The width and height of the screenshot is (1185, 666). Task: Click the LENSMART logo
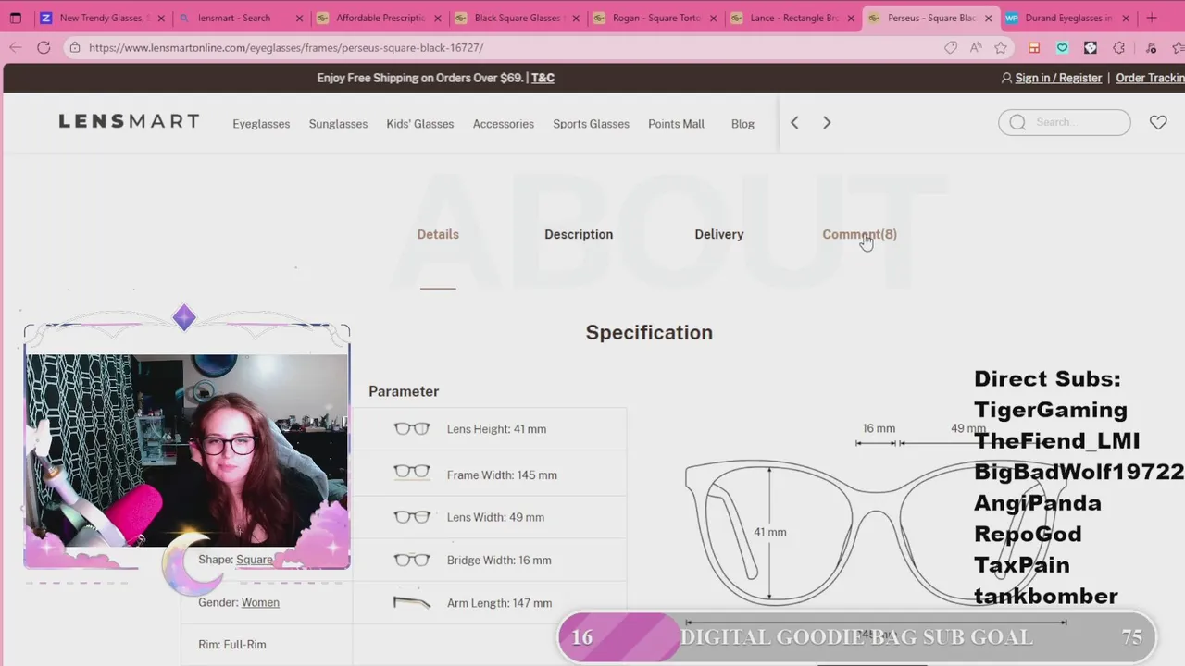click(129, 121)
